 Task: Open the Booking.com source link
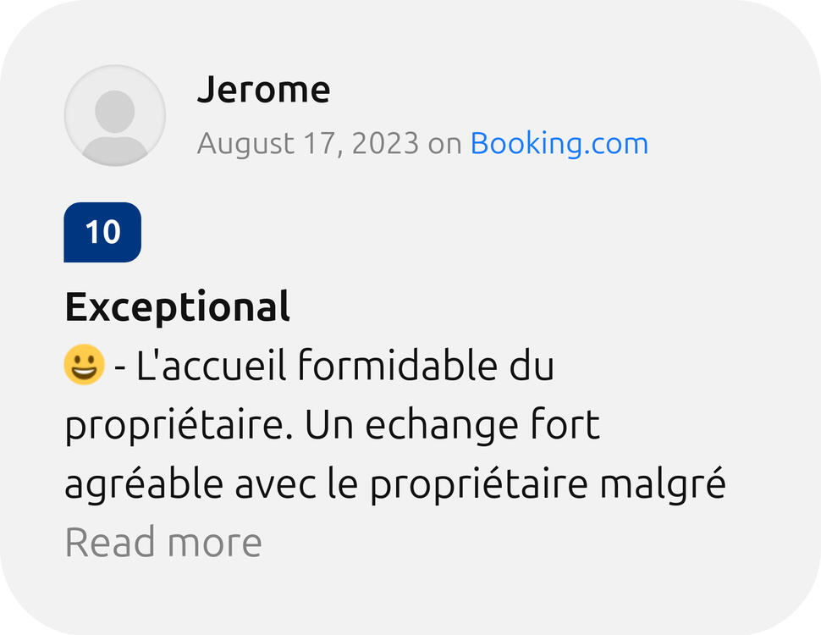[x=559, y=144]
